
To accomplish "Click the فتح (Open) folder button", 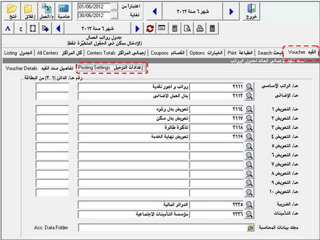I will tap(12, 11).
